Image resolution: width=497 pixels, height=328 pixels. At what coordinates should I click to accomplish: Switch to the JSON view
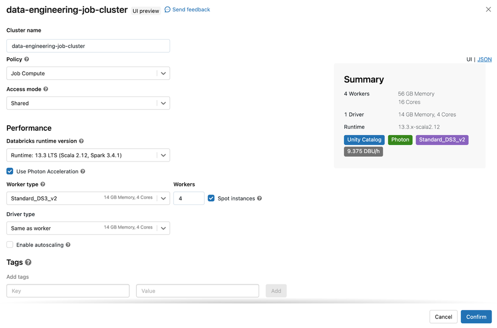click(x=485, y=59)
